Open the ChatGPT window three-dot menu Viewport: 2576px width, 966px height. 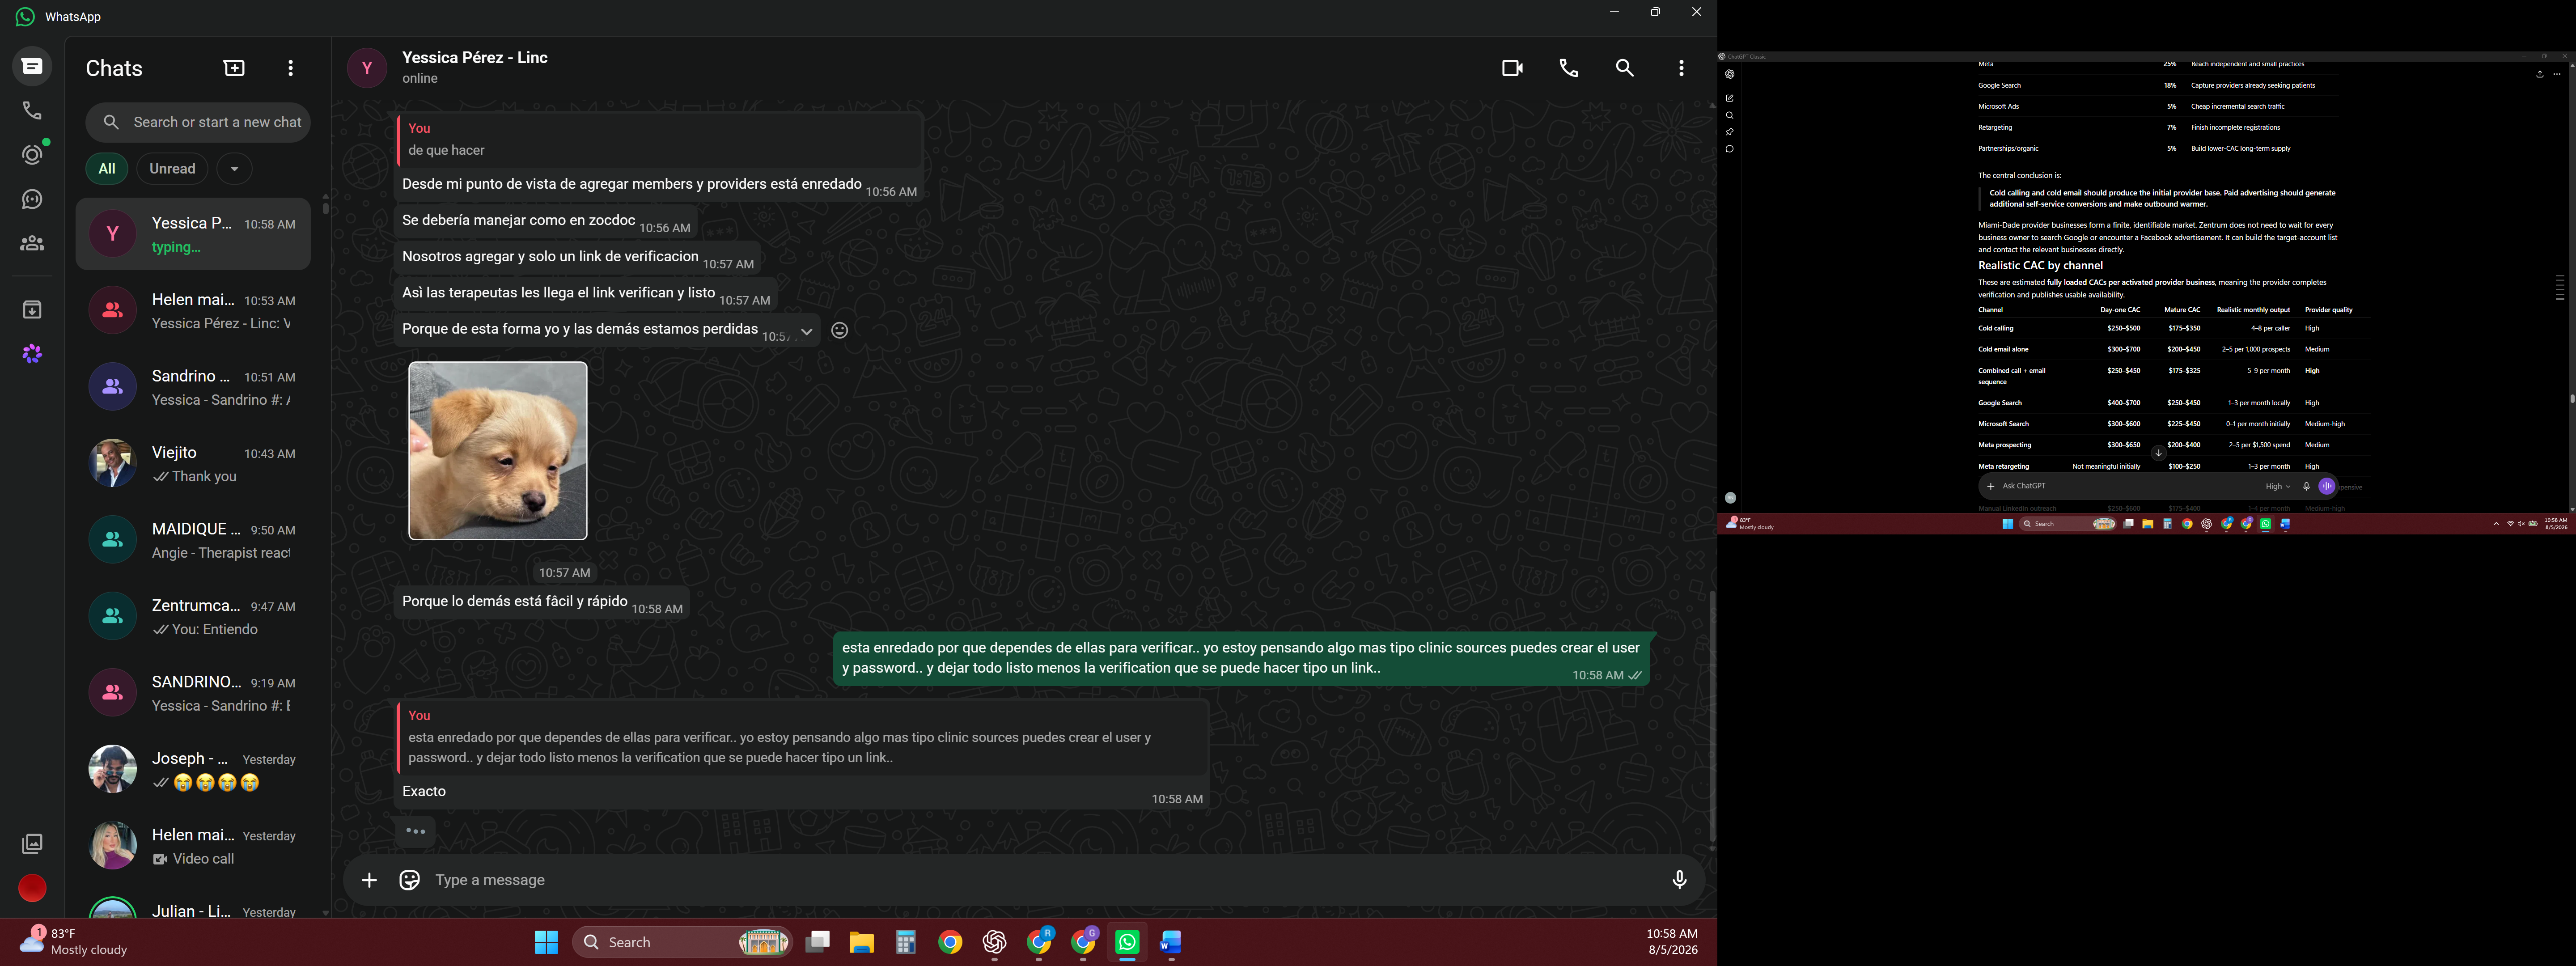pyautogui.click(x=2557, y=74)
